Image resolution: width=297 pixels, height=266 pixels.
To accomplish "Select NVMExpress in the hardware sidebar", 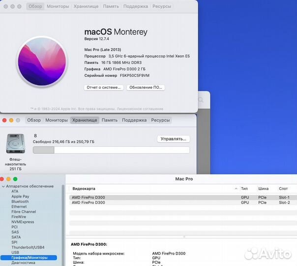I will click(x=23, y=222).
